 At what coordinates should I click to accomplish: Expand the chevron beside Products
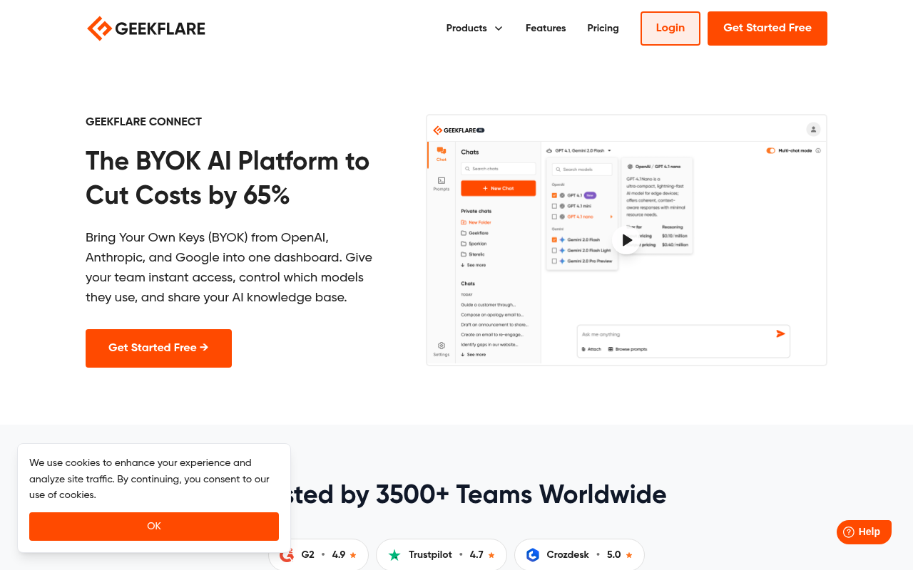499,28
